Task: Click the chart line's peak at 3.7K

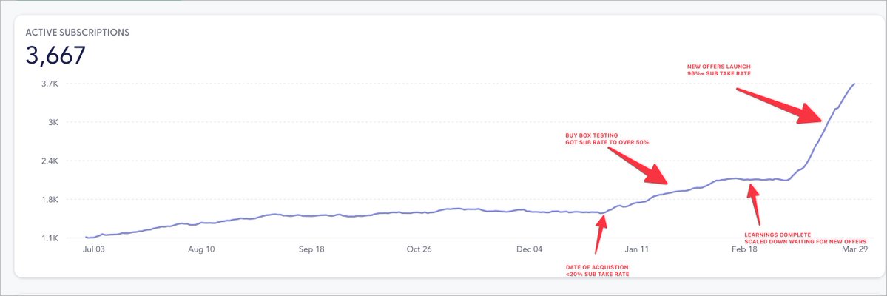Action: [854, 84]
